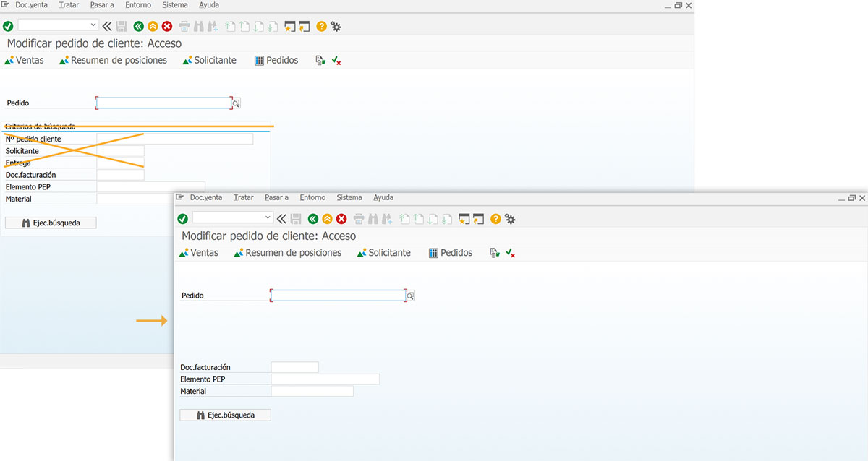Open the Doc.venta menu in the back window
The image size is (868, 461).
click(x=32, y=5)
